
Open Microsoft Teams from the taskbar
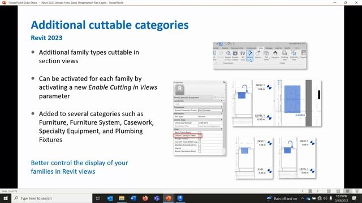[x=157, y=198]
